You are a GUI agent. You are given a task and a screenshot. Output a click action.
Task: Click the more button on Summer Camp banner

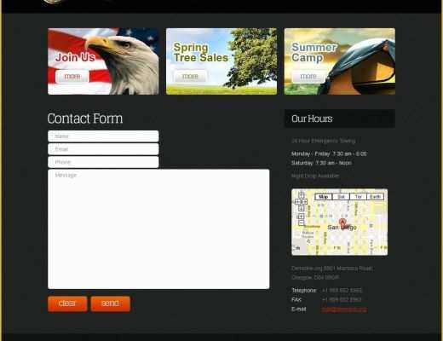308,76
